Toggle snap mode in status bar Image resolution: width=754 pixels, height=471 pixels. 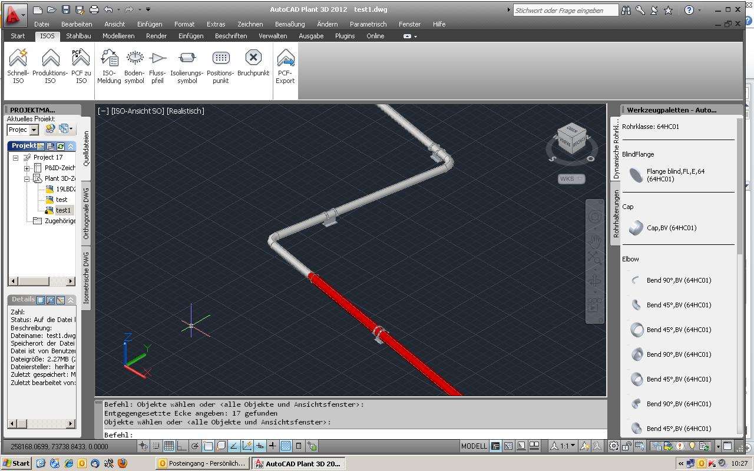point(156,446)
